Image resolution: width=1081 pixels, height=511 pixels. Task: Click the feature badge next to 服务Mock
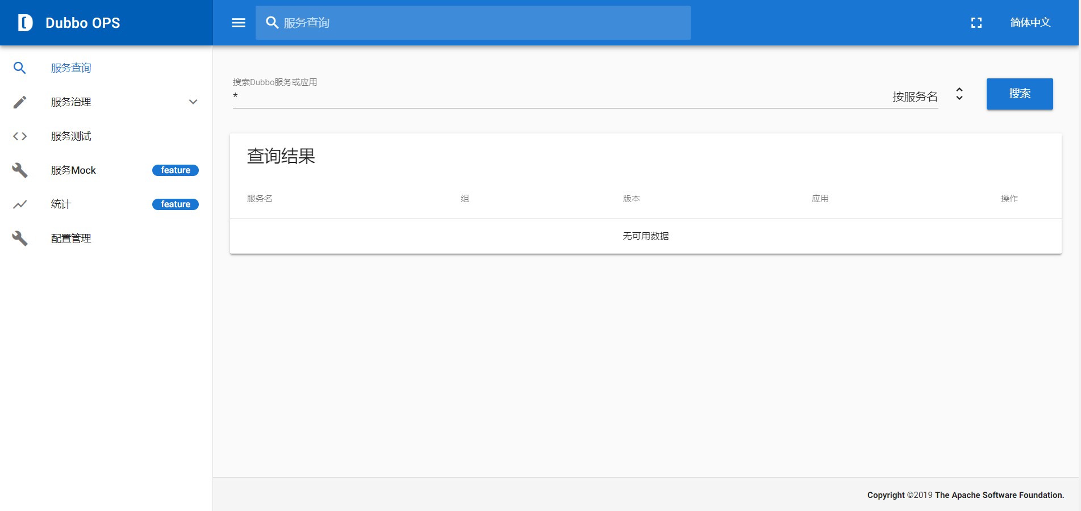pos(175,170)
